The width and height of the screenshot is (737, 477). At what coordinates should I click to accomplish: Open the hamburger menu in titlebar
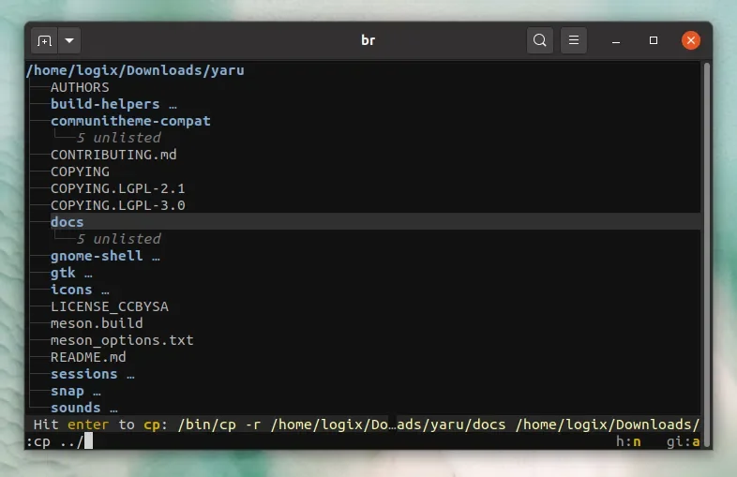point(574,41)
